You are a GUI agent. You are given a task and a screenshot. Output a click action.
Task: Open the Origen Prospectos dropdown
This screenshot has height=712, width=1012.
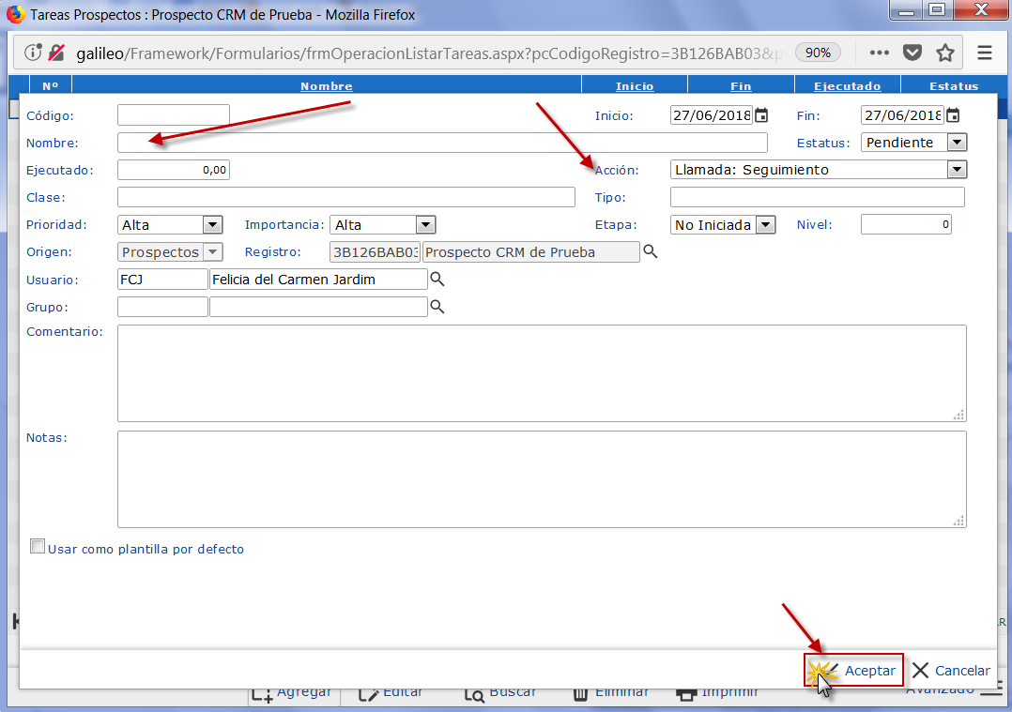[212, 251]
